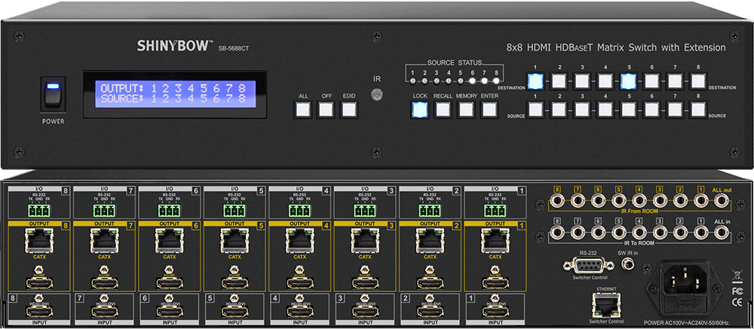Select DESTINATION button 2
Viewport: 754px width, 329px height.
pos(559,81)
